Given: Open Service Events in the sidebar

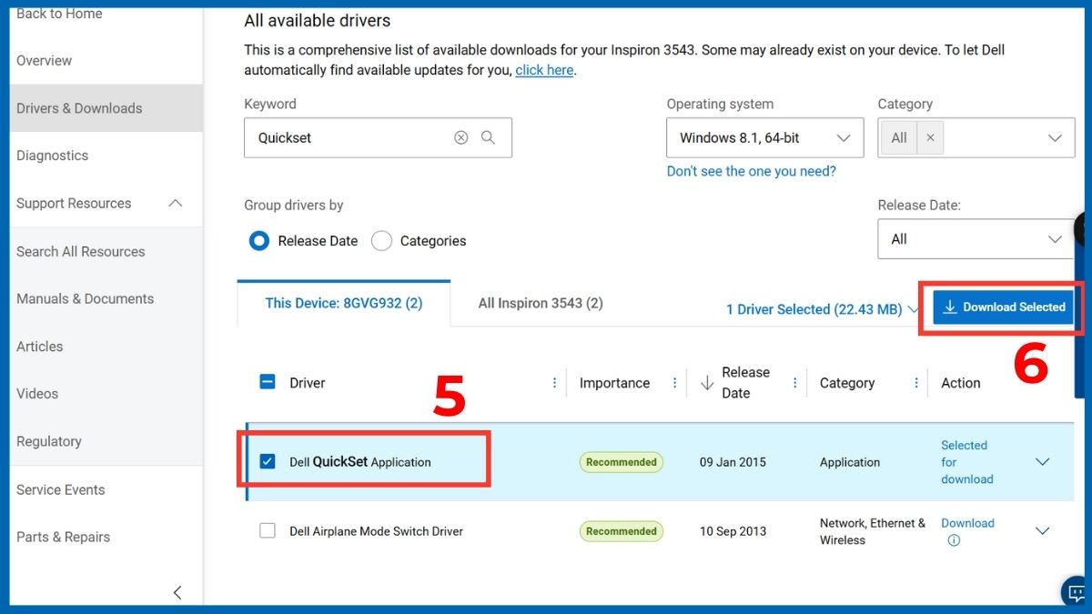Looking at the screenshot, I should click(60, 489).
